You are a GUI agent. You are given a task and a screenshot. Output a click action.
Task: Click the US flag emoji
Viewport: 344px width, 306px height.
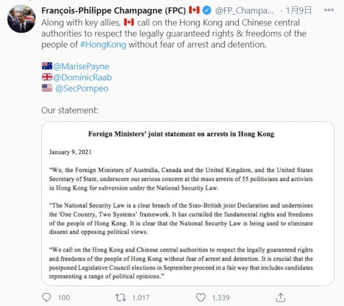point(47,88)
